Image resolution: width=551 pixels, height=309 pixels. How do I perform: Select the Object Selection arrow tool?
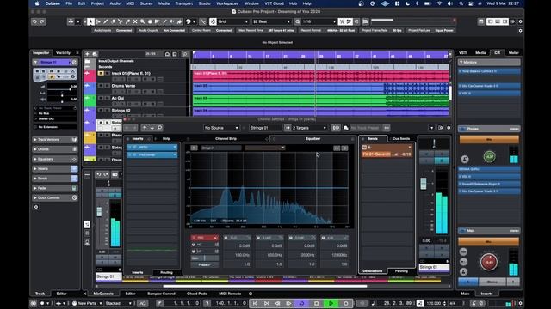coord(90,21)
